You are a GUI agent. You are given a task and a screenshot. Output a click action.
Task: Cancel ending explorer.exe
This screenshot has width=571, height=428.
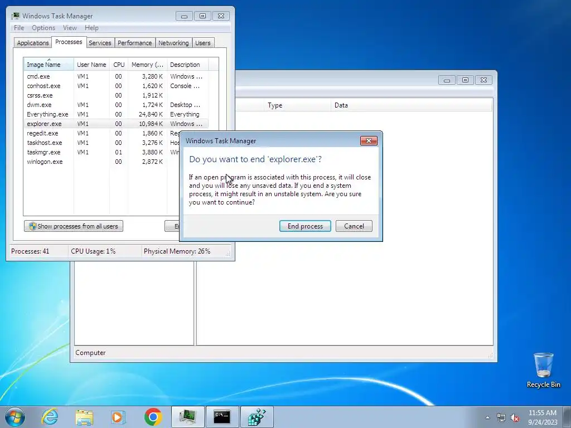click(354, 226)
